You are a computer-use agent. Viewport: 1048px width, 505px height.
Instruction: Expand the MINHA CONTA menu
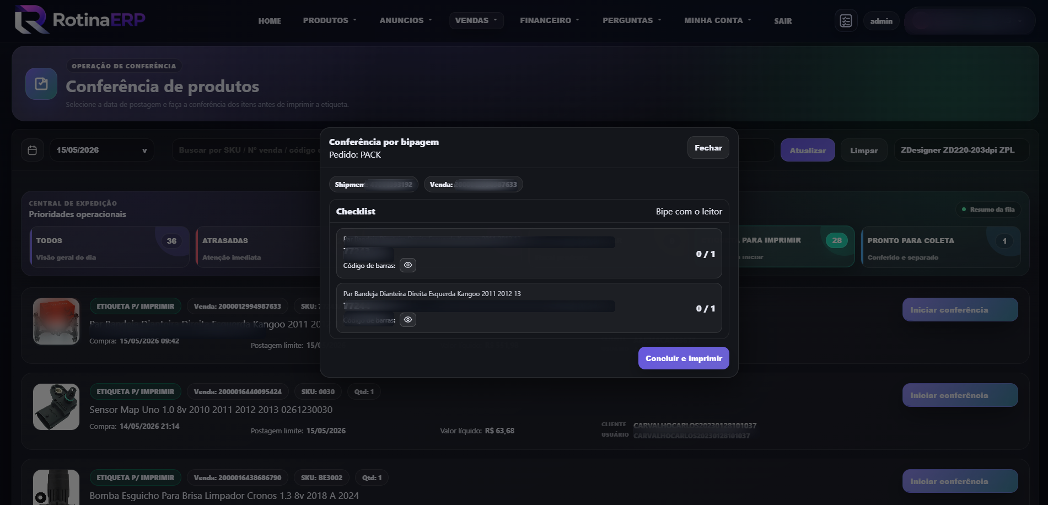tap(718, 20)
